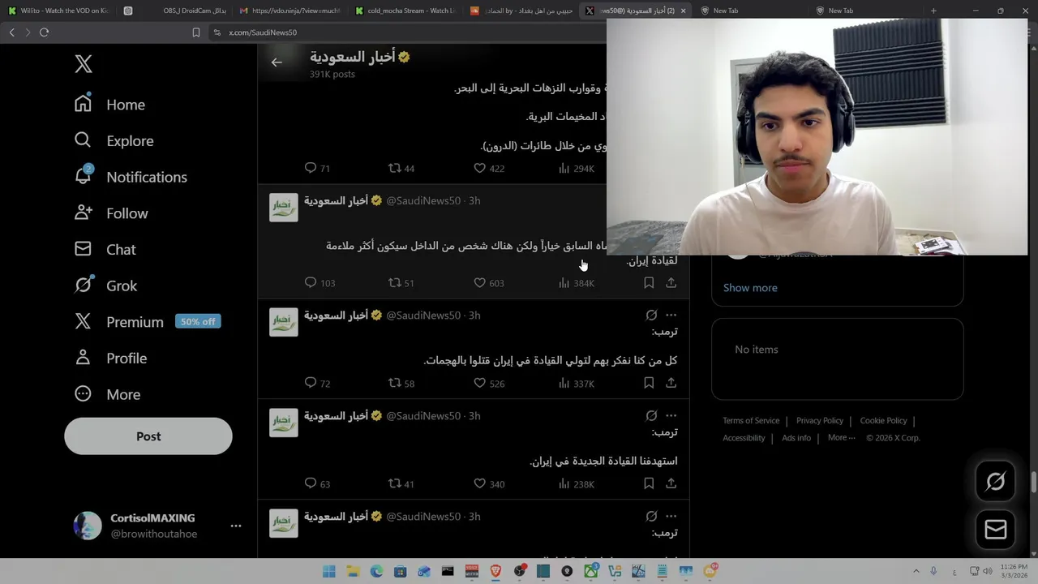The image size is (1038, 584).
Task: Bookmark the tweet with 340 likes
Action: coord(649,483)
